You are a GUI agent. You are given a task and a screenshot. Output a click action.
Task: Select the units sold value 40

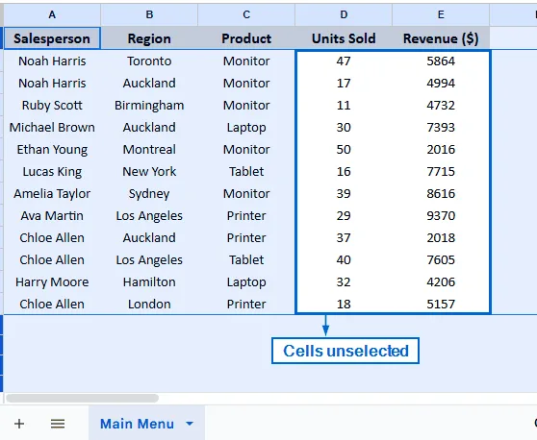pyautogui.click(x=344, y=259)
